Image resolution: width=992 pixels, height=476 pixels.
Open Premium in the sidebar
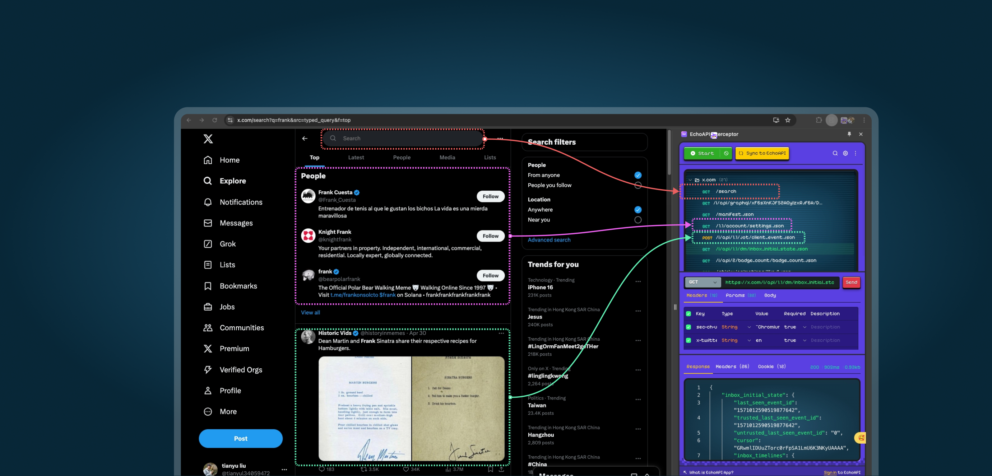pyautogui.click(x=226, y=349)
